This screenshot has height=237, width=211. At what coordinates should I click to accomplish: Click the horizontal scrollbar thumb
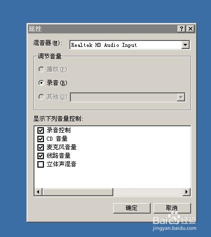(77, 192)
